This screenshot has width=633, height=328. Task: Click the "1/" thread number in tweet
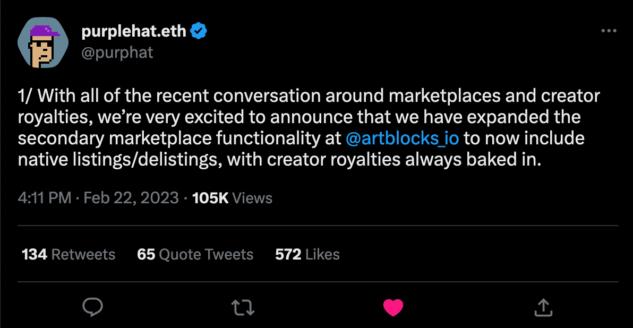pos(25,96)
